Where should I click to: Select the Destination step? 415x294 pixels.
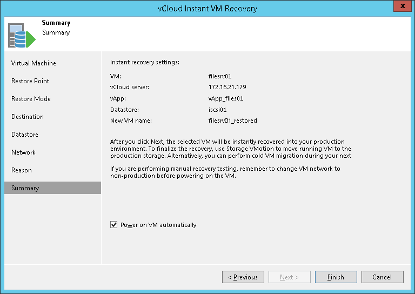27,117
